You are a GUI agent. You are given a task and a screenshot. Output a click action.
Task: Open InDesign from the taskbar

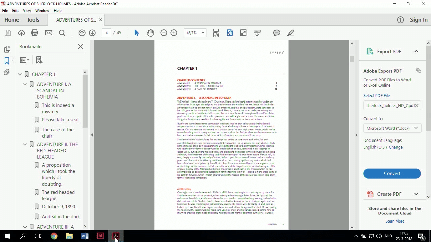point(100,236)
